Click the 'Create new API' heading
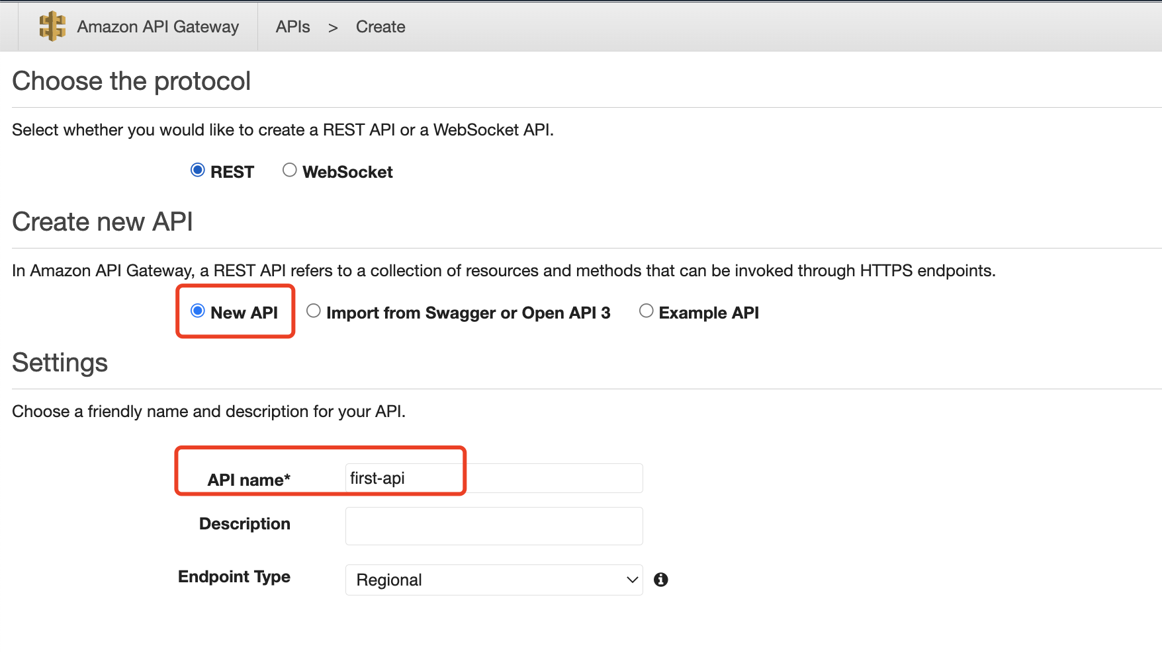 (x=103, y=222)
